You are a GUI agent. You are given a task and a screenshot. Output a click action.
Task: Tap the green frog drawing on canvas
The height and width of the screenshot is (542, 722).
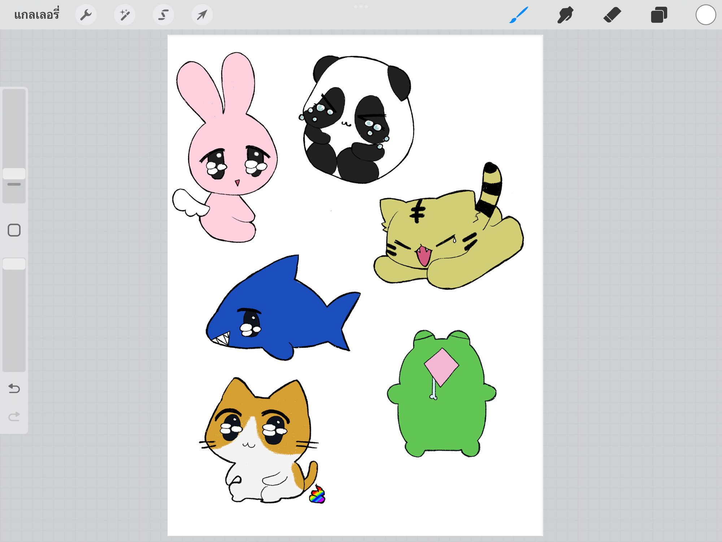[x=442, y=394]
